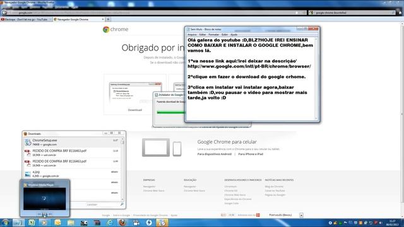Click the volume speaker tray icon
Image resolution: width=404 pixels, height=227 pixels.
381,223
